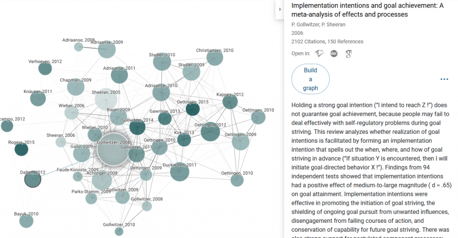The image size is (458, 238).
Task: Click the Build a graph button
Action: point(310,79)
